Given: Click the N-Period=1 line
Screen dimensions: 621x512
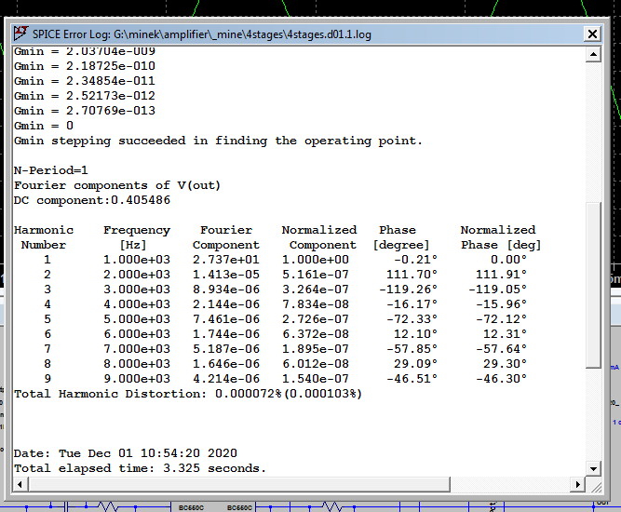Looking at the screenshot, I should 50,170.
